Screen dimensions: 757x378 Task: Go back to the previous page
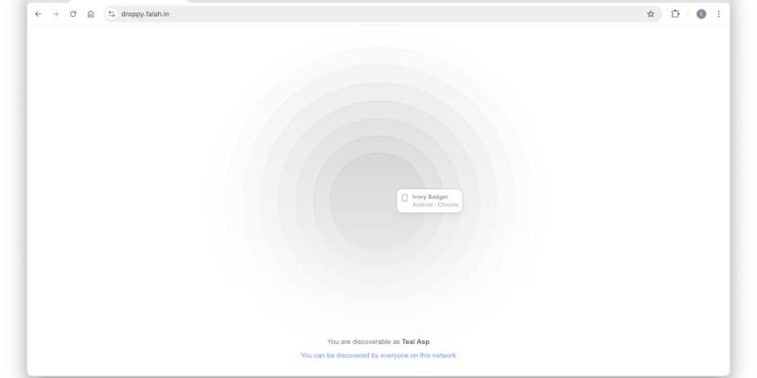[x=38, y=14]
